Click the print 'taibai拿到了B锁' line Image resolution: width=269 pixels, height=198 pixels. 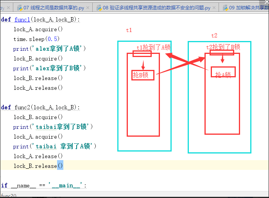(53, 127)
